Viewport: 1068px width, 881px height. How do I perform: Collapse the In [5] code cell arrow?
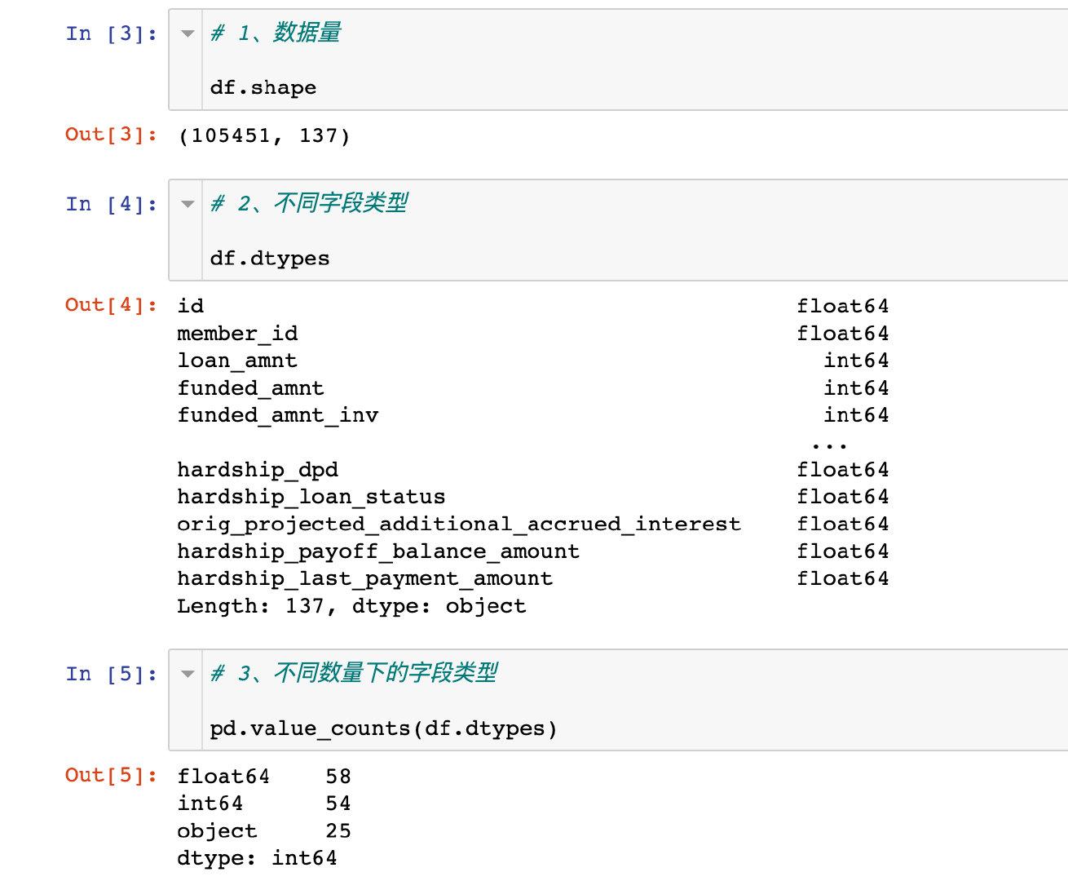188,674
